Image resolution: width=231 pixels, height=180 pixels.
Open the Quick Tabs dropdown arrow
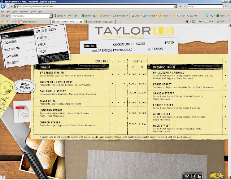tap(17, 22)
